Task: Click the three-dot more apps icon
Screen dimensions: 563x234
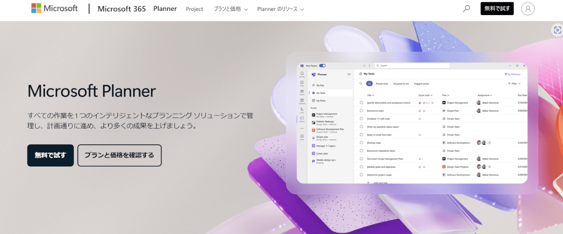Action: (302, 129)
